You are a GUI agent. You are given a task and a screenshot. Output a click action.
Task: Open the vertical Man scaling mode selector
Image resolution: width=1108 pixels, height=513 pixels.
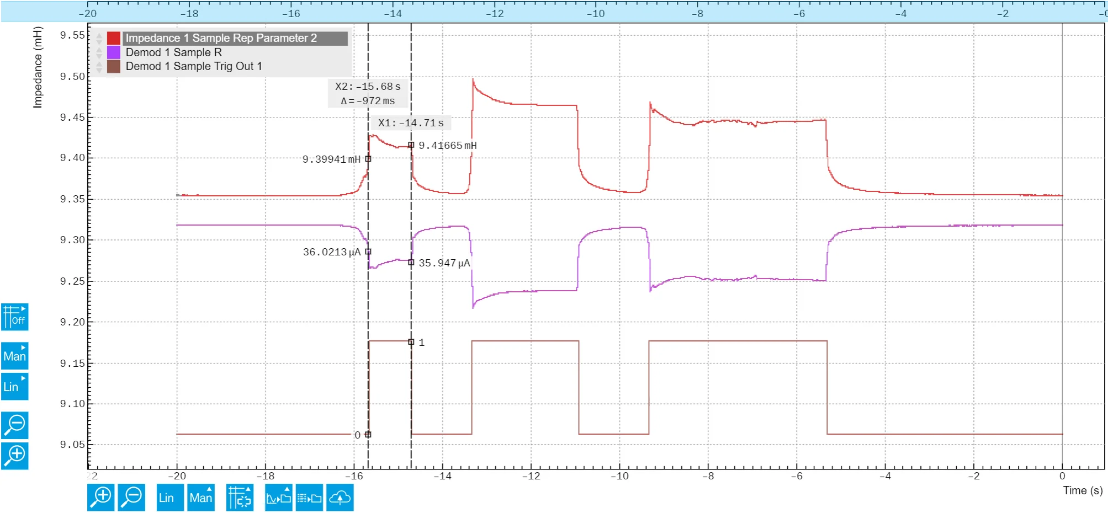[15, 356]
